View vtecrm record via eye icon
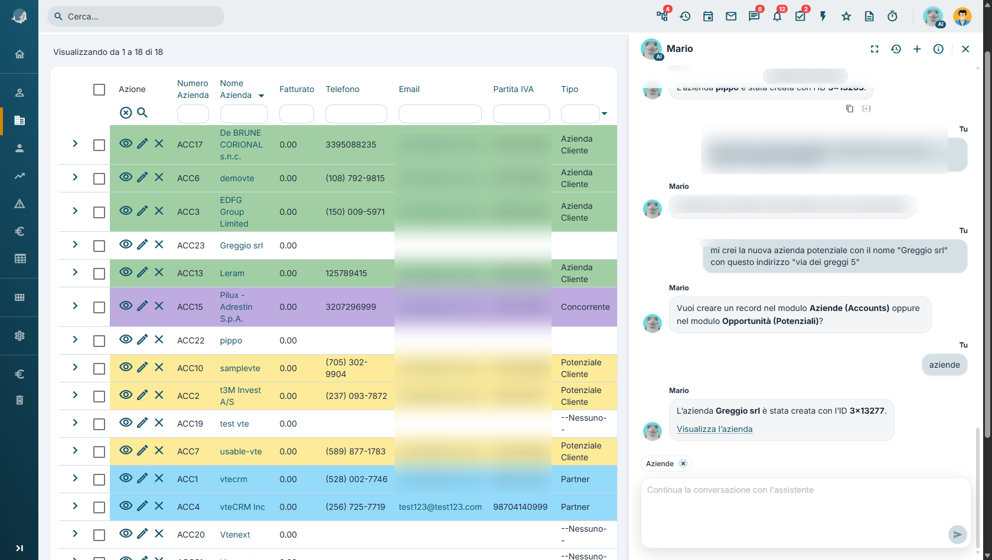This screenshot has height=560, width=992. [126, 478]
